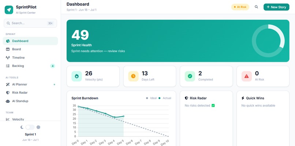Click the moon icon beside the theme switch

[x=22, y=127]
